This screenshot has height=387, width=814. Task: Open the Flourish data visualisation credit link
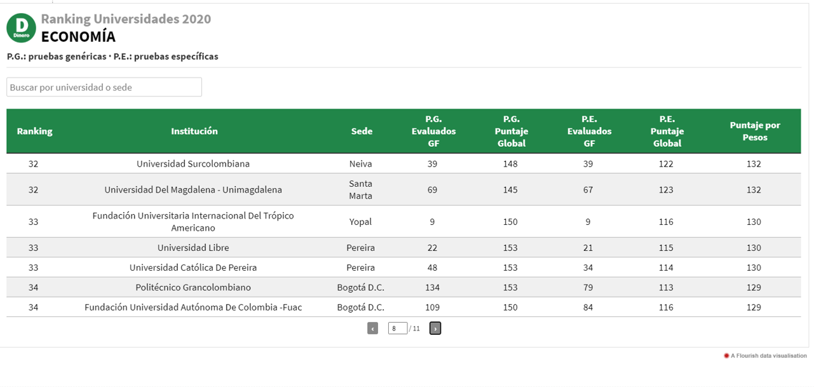765,356
